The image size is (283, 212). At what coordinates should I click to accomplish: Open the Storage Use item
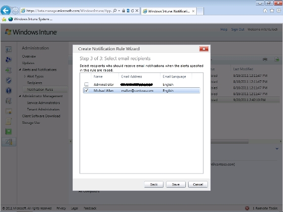[x=31, y=123]
